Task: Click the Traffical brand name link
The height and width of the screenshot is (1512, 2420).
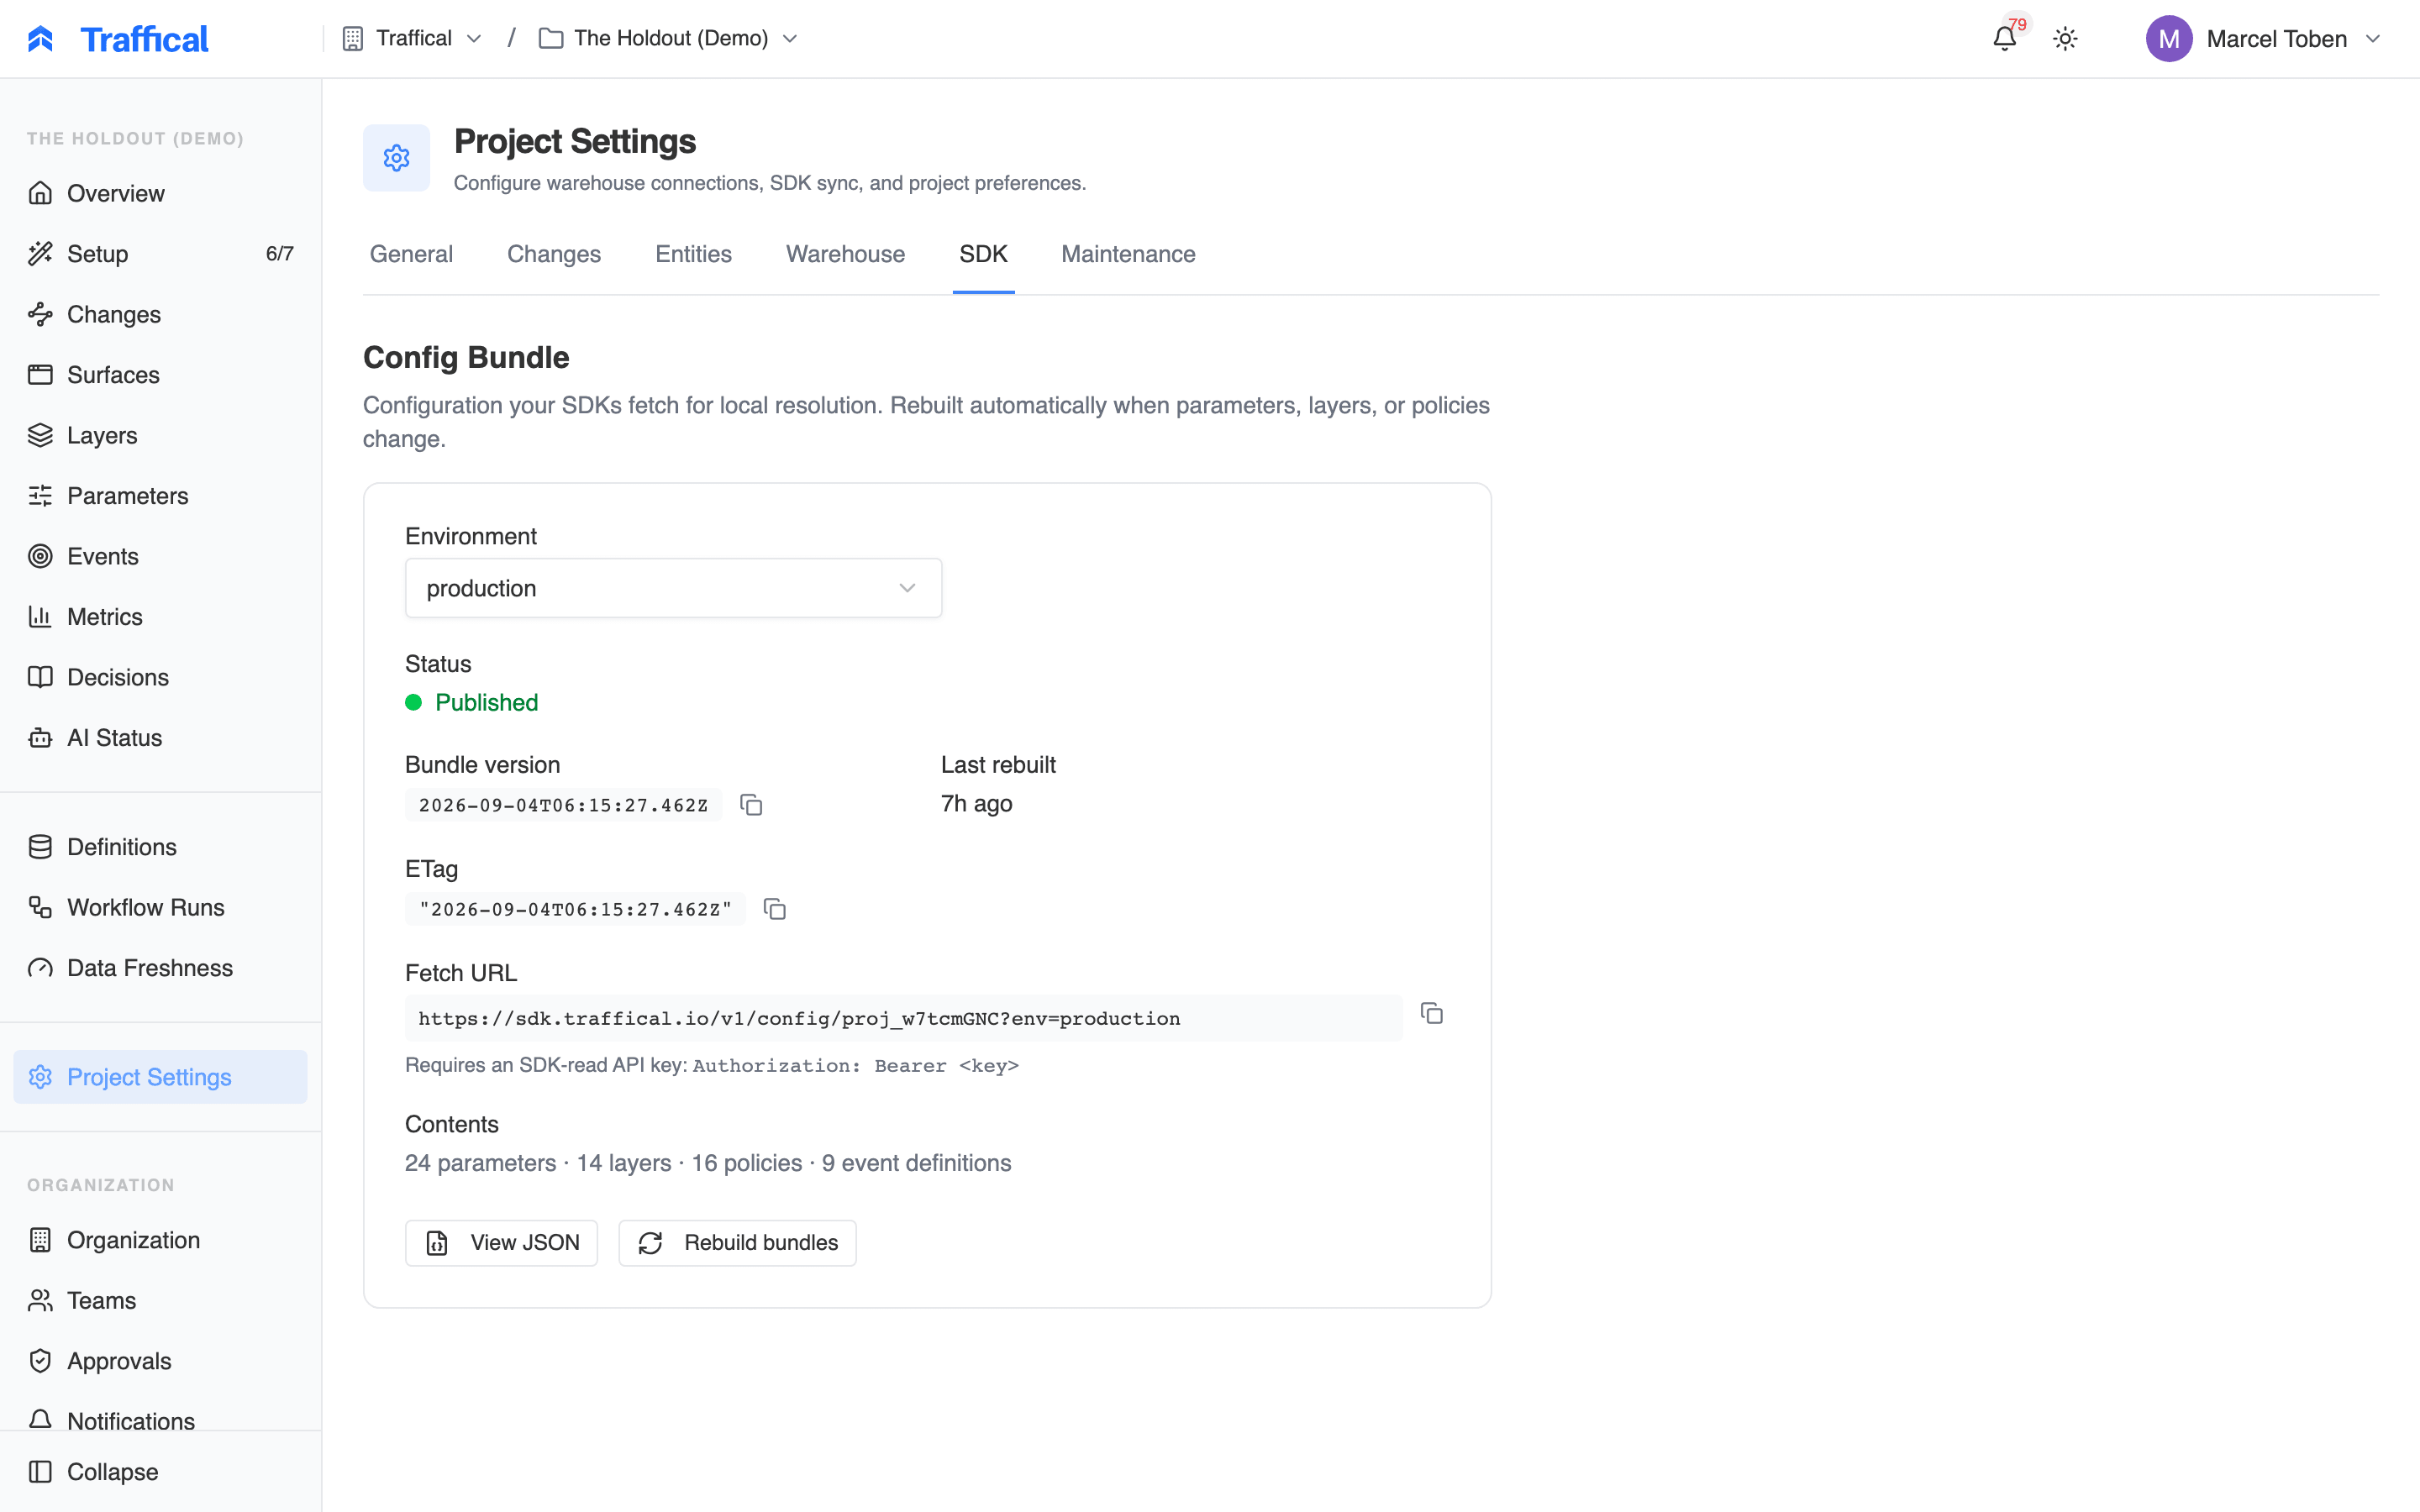Action: pyautogui.click(x=144, y=39)
